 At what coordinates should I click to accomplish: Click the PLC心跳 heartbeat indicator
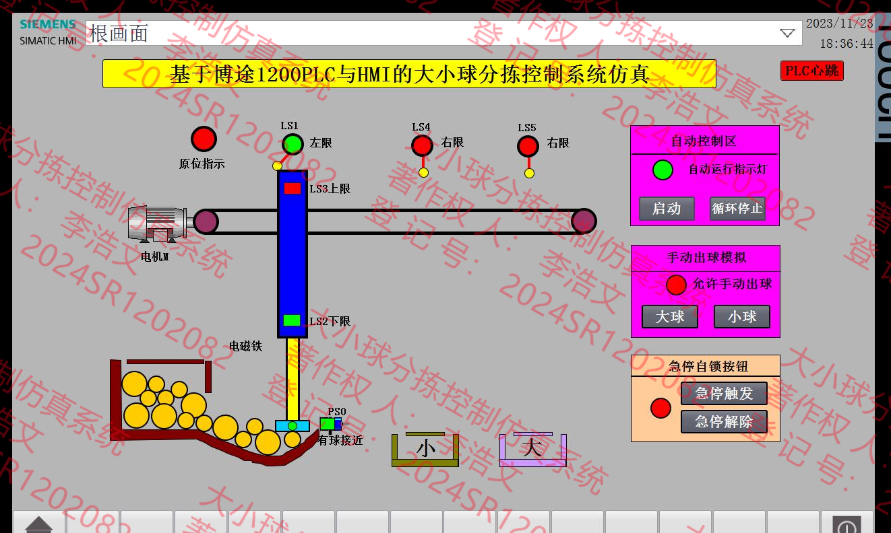tap(812, 71)
